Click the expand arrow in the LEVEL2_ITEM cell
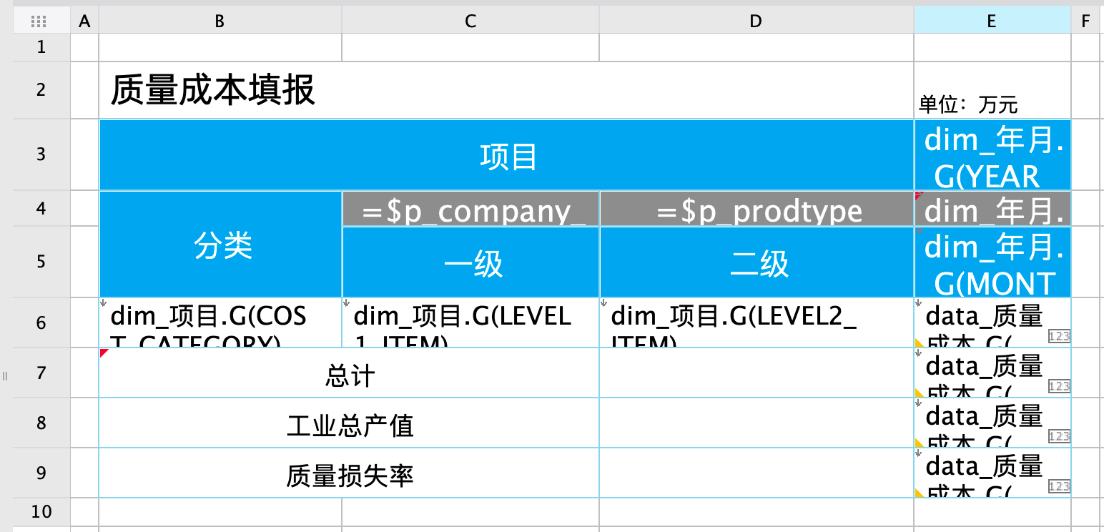This screenshot has height=532, width=1104. coord(603,302)
